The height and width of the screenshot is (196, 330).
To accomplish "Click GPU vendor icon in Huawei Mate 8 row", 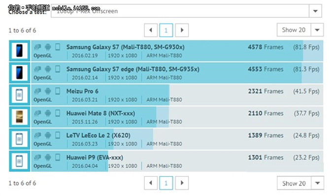I will [37, 113].
